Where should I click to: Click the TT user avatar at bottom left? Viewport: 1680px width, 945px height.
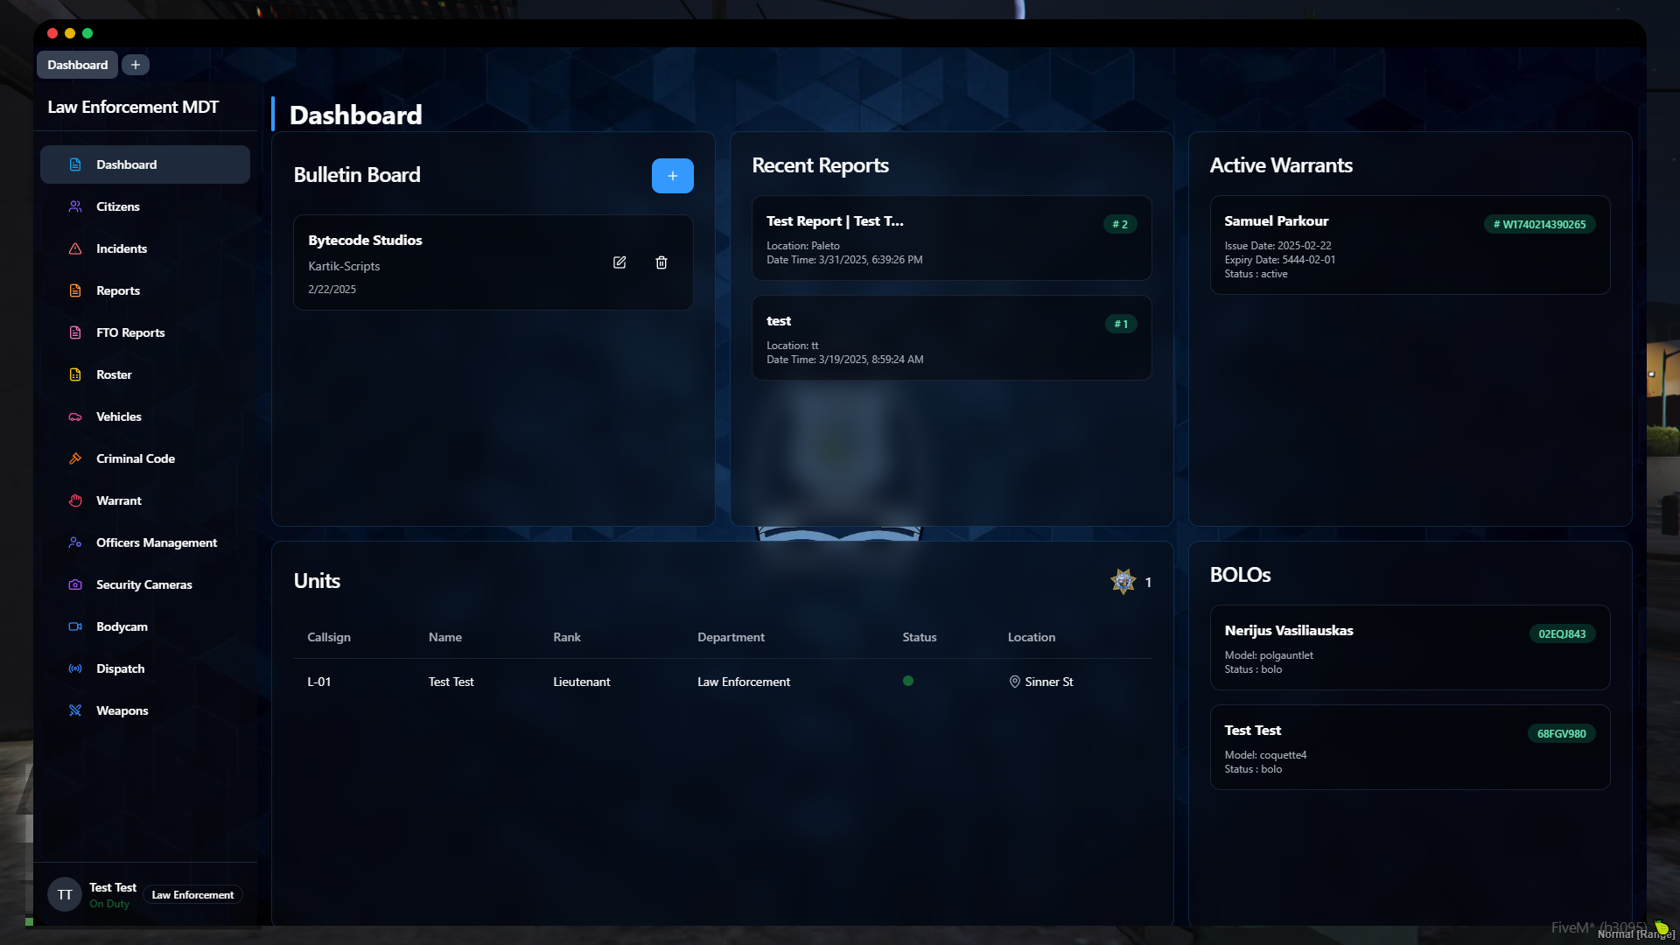pyautogui.click(x=64, y=894)
